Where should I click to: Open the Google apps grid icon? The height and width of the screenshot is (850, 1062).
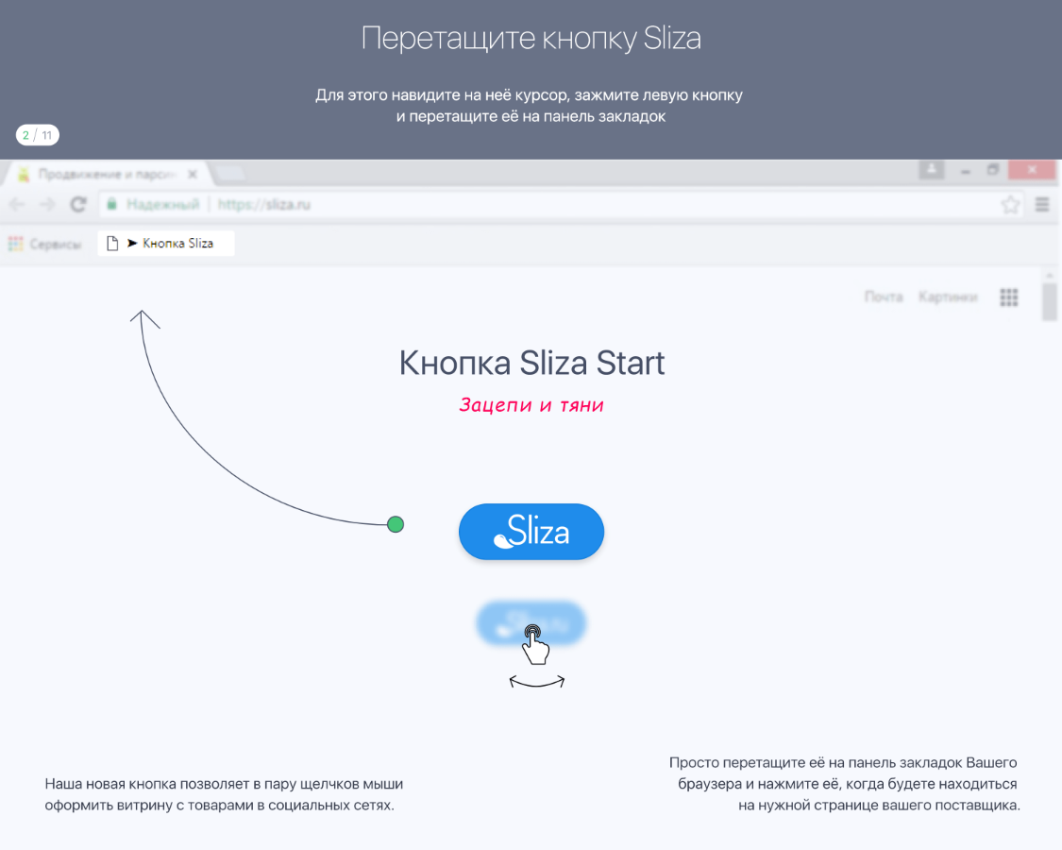click(1009, 297)
